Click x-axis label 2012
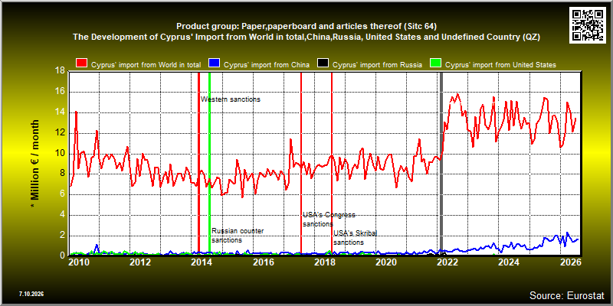Image resolution: width=613 pixels, height=306 pixels. point(140,262)
